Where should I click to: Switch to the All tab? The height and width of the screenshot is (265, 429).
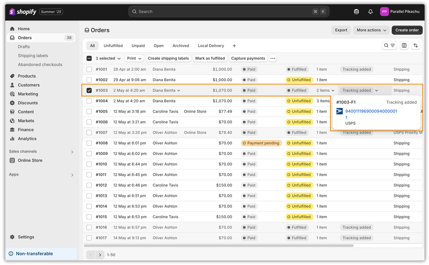point(92,46)
